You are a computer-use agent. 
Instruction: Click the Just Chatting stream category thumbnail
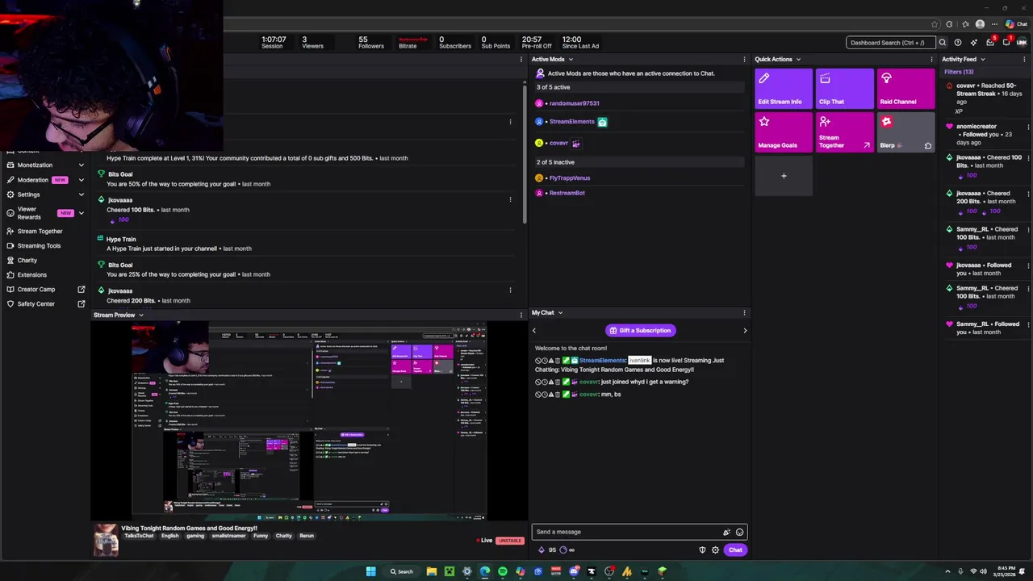[x=106, y=540]
